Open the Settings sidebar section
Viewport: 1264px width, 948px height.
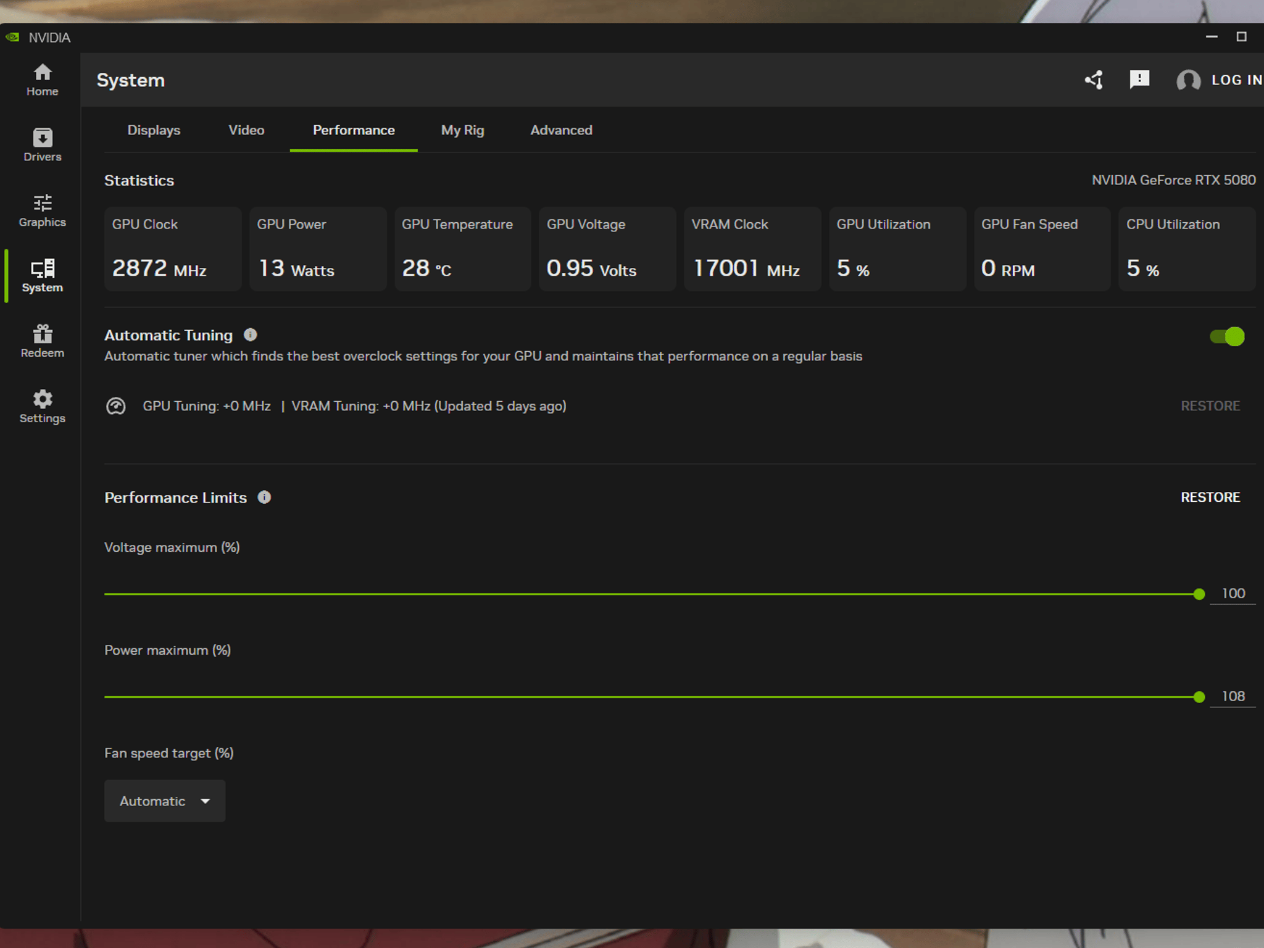[42, 407]
